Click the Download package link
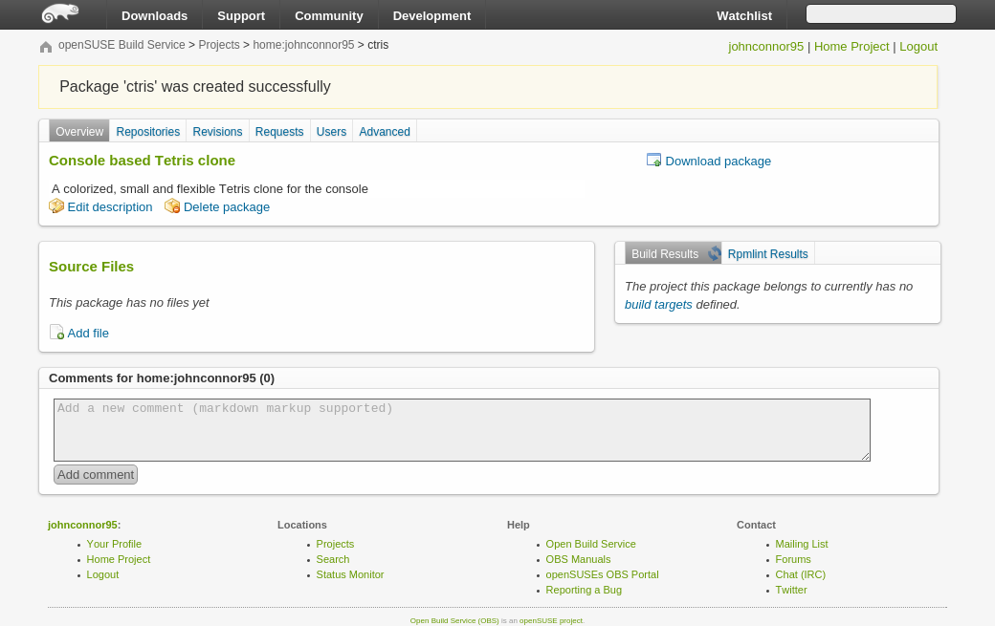Viewport: 995px width, 626px height. (x=718, y=161)
